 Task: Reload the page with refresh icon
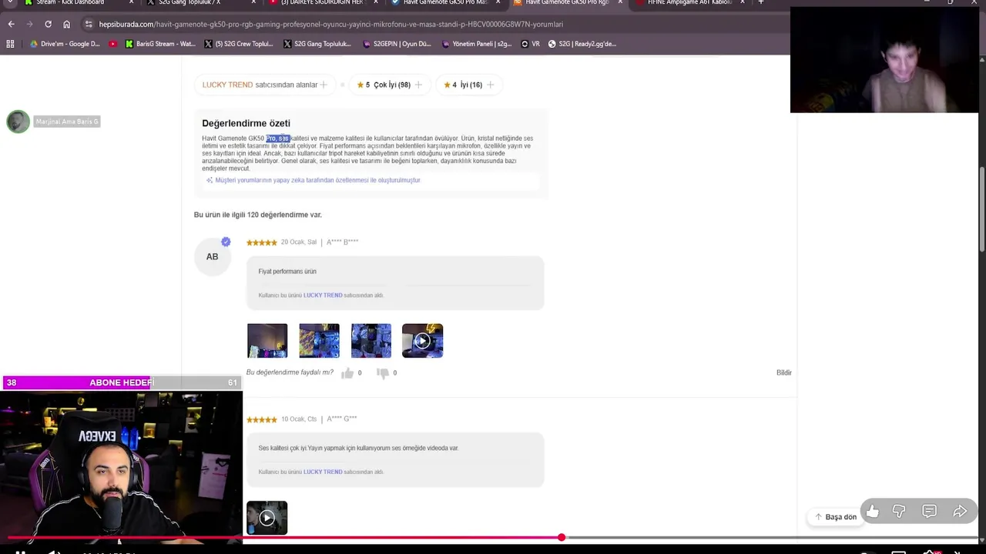click(x=48, y=24)
